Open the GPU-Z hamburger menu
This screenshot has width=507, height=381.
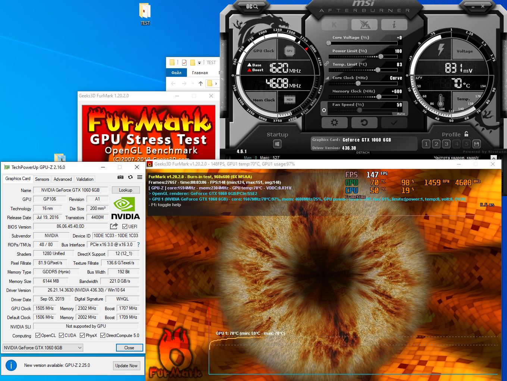tap(140, 177)
